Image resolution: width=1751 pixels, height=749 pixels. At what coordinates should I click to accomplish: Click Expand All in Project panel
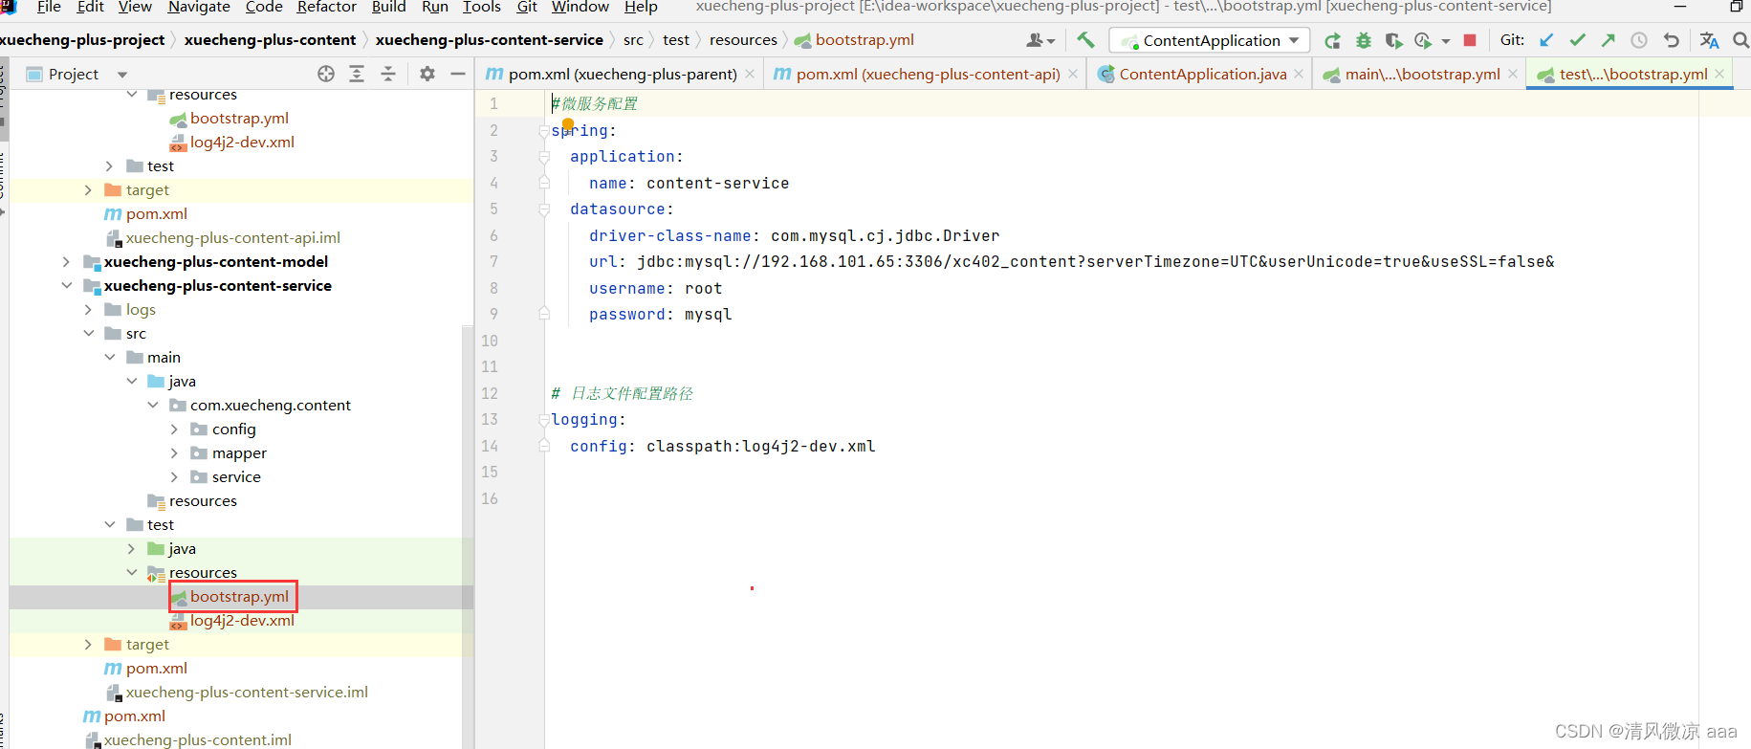(x=357, y=74)
